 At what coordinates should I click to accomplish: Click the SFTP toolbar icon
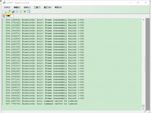pyautogui.click(x=17, y=12)
